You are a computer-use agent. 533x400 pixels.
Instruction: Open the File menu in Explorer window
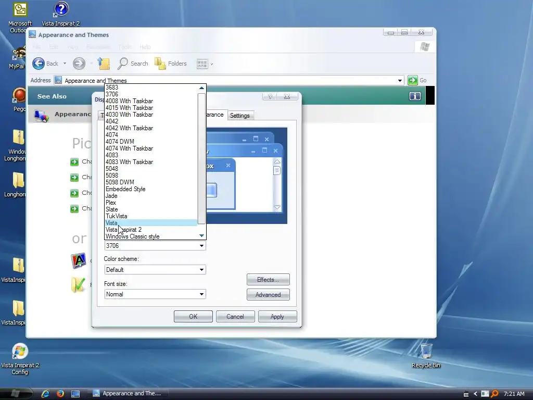click(x=37, y=47)
